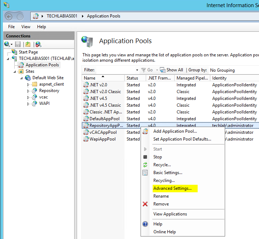Click the Stop square icon in context menu

pyautogui.click(x=145, y=157)
